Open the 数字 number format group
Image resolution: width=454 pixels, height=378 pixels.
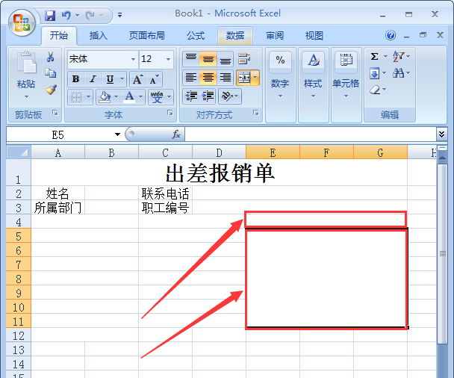click(x=280, y=84)
